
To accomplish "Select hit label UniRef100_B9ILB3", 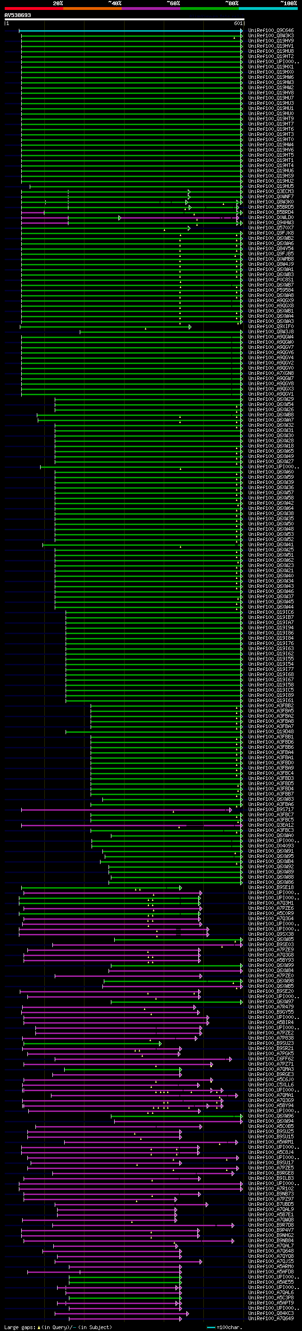I will click(271, 1178).
